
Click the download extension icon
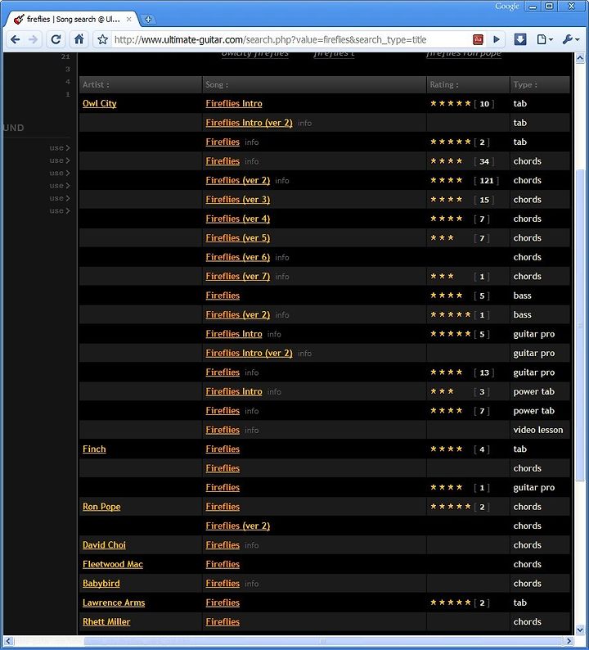(x=520, y=40)
